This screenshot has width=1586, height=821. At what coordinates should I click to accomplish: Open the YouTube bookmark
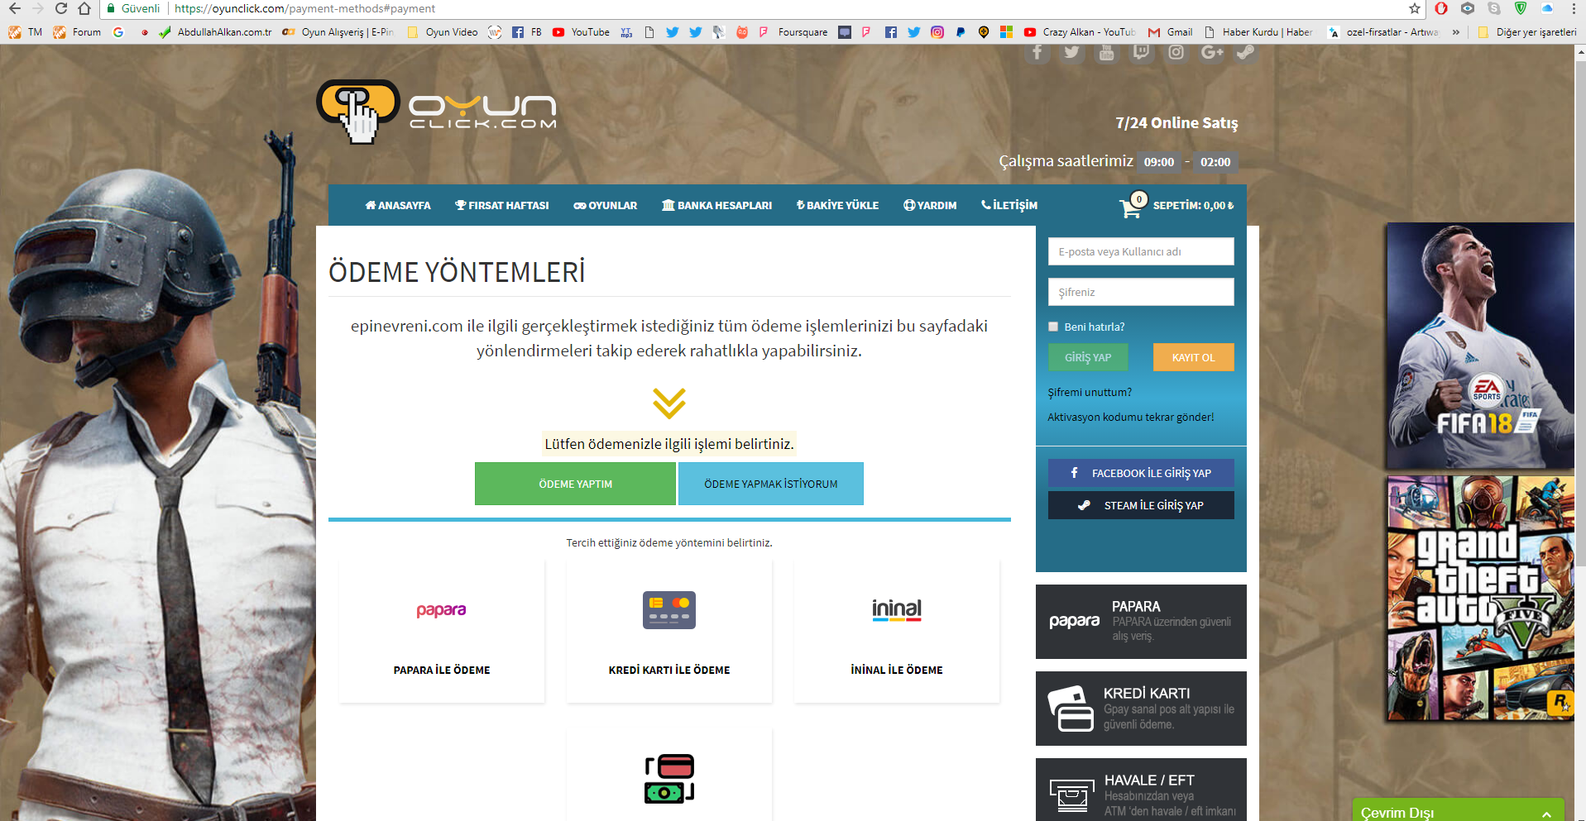click(x=581, y=32)
